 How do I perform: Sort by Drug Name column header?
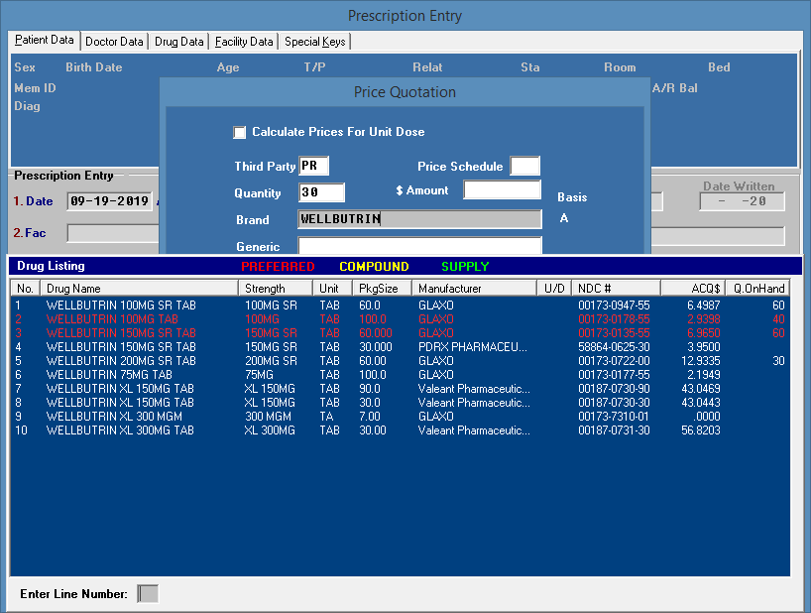[139, 289]
